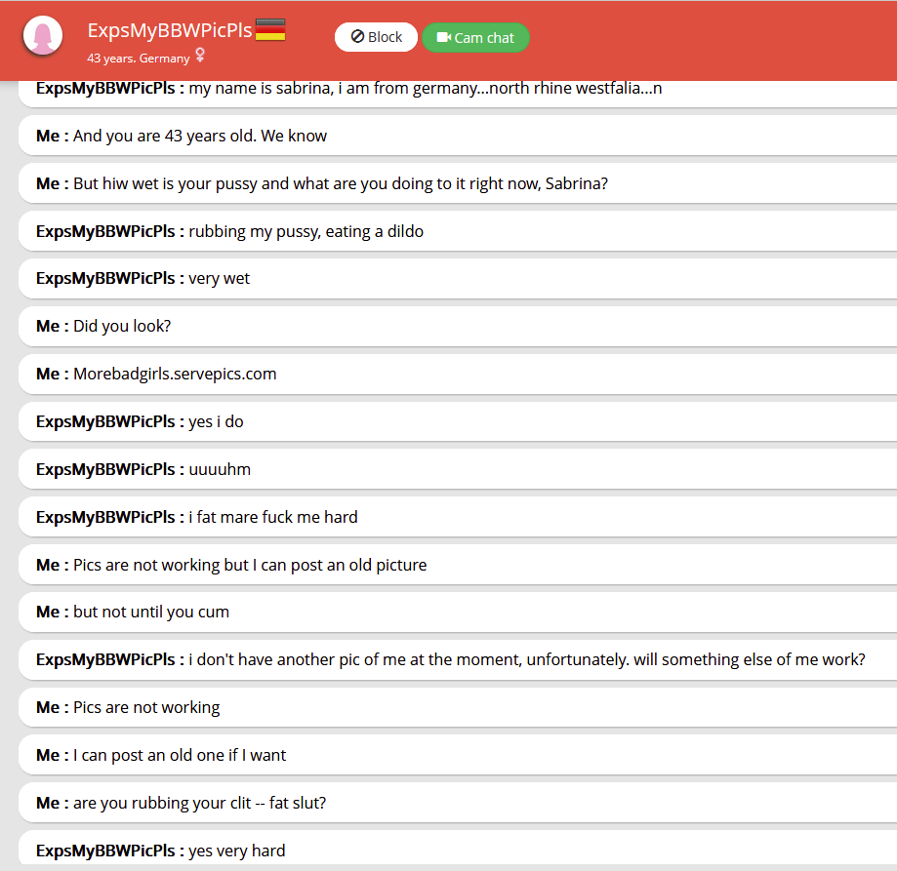The image size is (897, 871).
Task: Click the short "Pics are not working" message
Action: tap(146, 707)
